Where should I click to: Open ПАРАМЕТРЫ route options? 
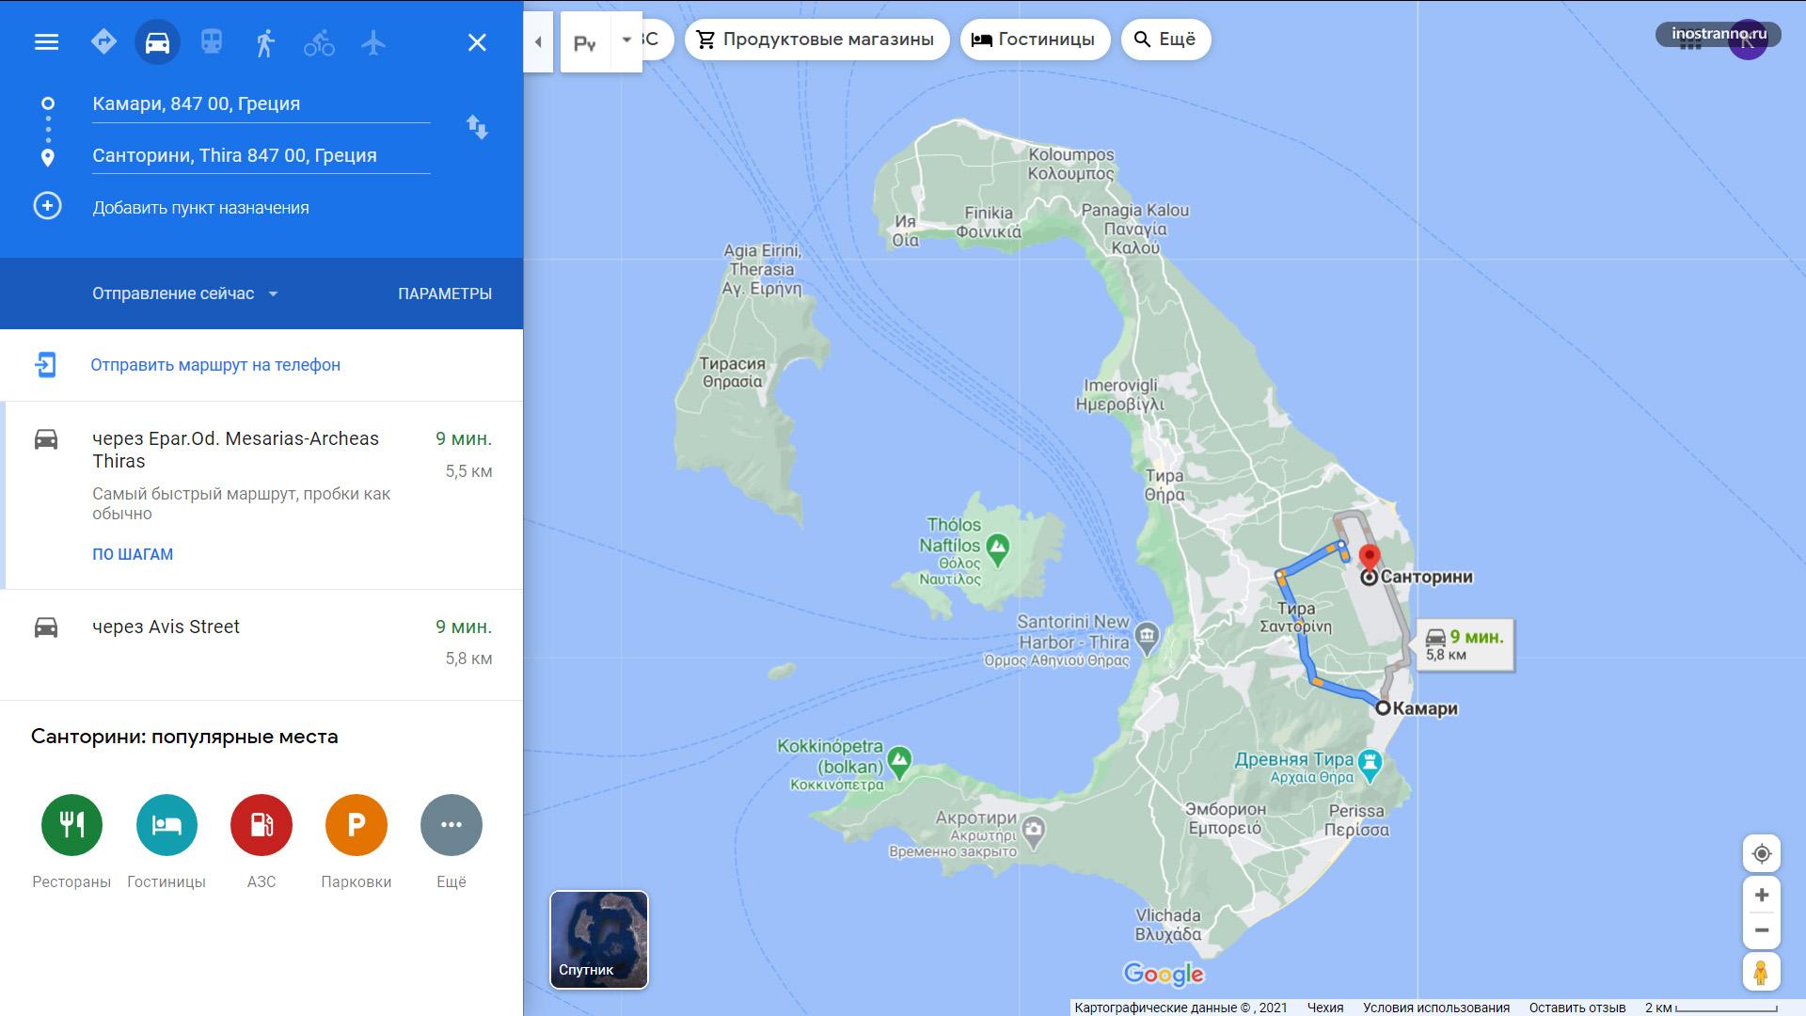click(445, 294)
